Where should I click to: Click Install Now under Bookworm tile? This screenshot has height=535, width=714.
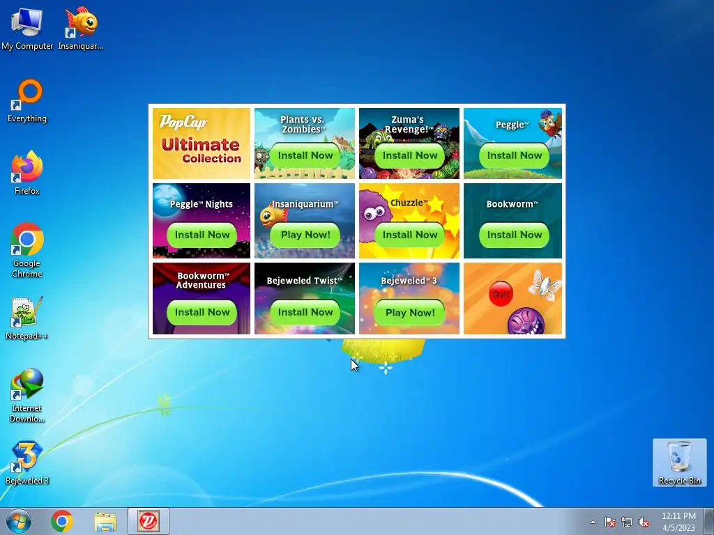pos(515,235)
